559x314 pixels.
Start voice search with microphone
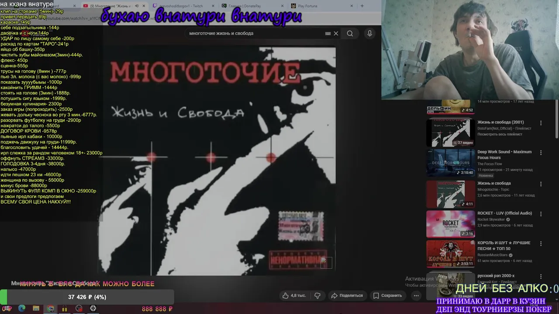point(369,34)
